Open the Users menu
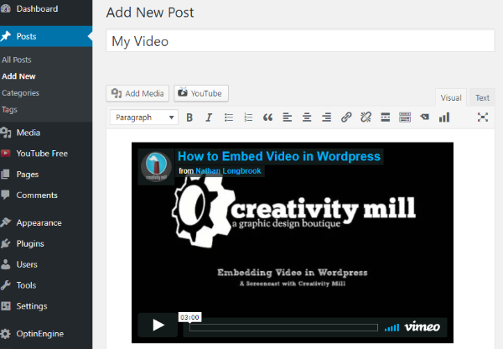Image resolution: width=503 pixels, height=349 pixels. coord(46,264)
